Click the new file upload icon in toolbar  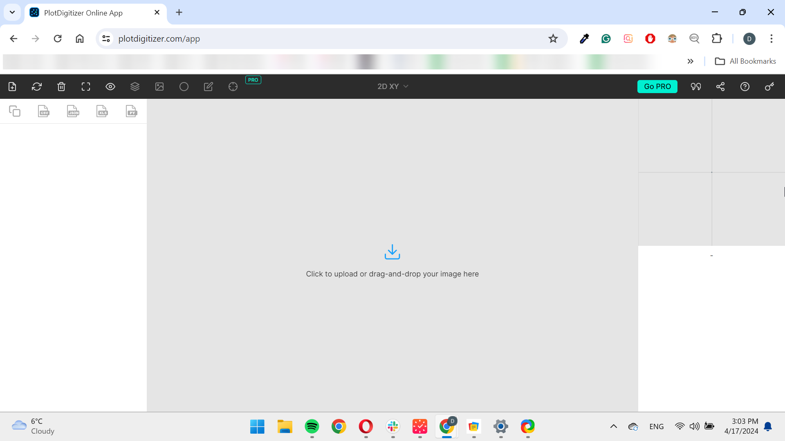point(12,87)
